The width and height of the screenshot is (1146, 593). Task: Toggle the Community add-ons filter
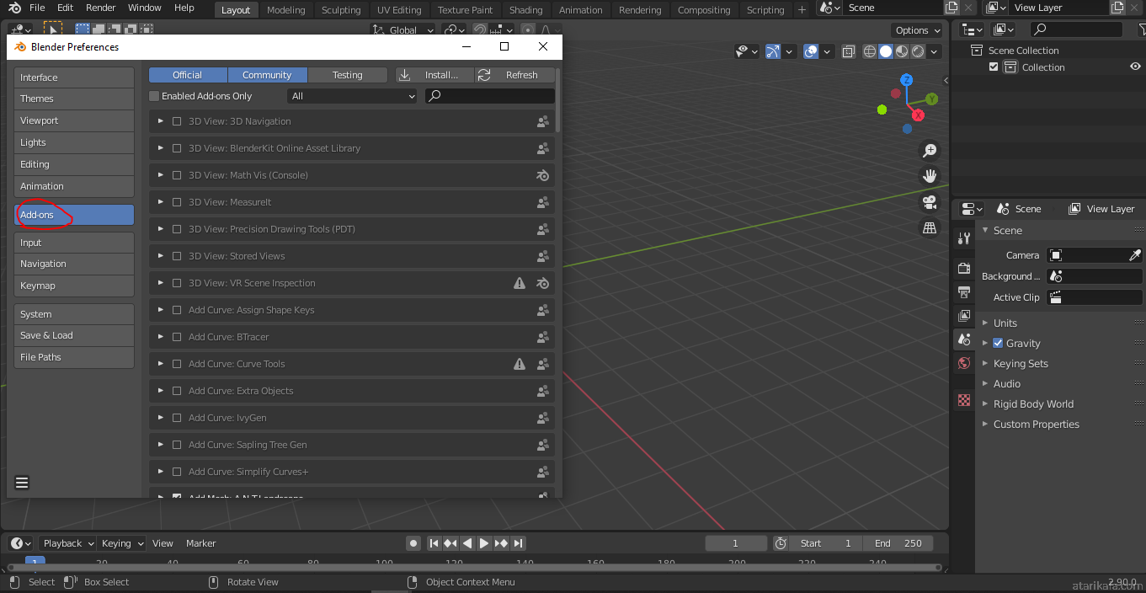pos(268,75)
